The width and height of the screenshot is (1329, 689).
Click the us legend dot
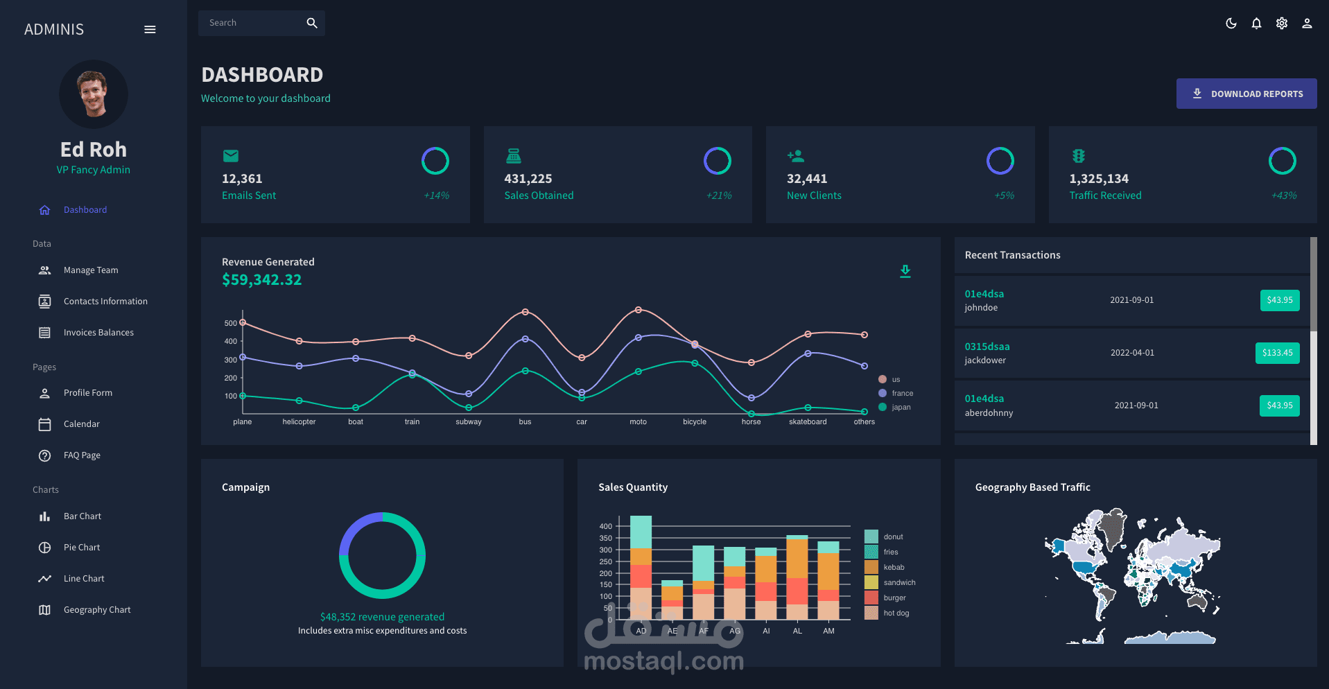pyautogui.click(x=883, y=379)
